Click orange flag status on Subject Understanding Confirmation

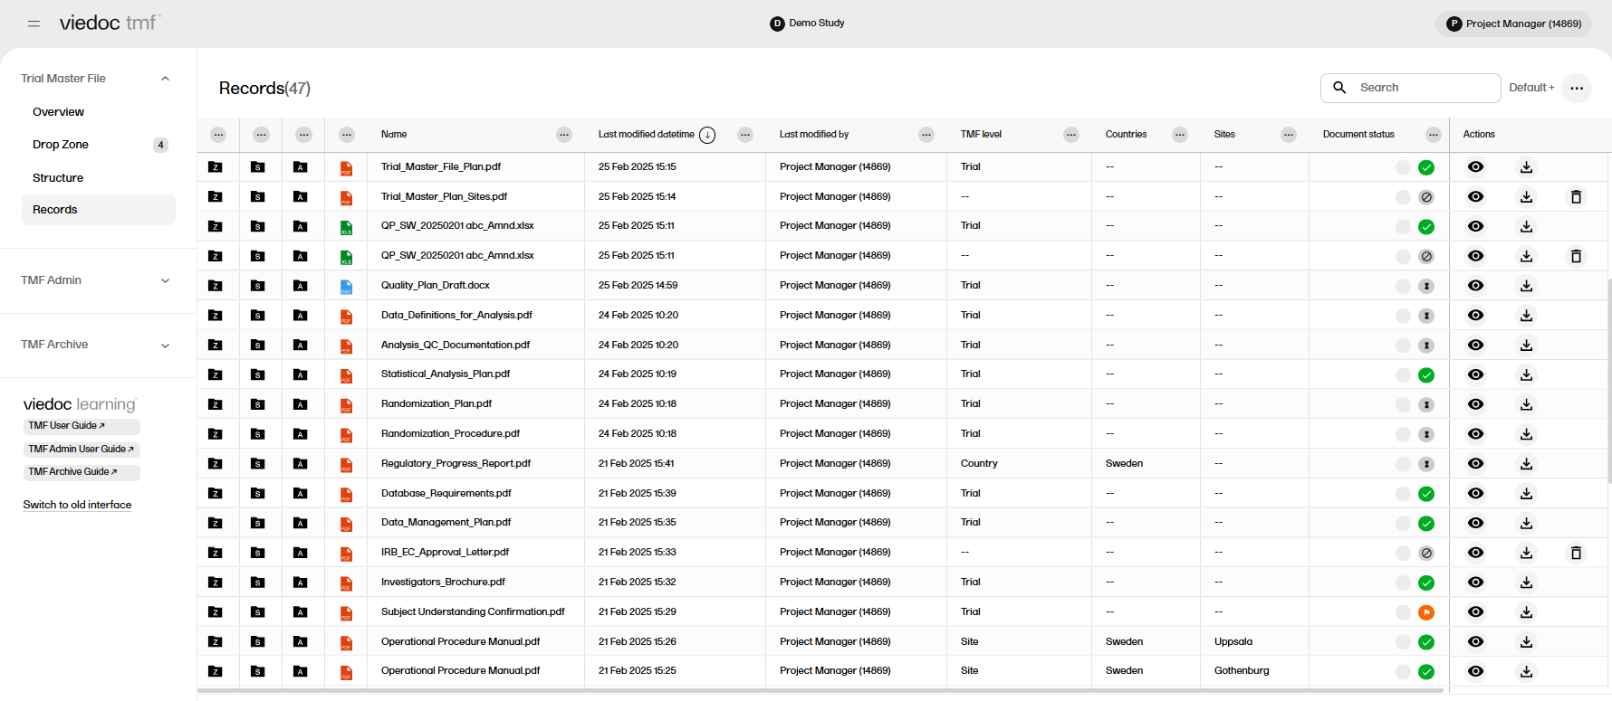(1425, 612)
